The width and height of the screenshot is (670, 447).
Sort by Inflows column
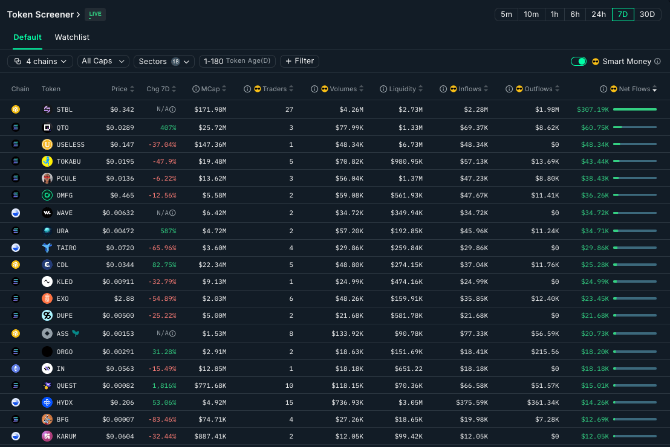pyautogui.click(x=486, y=89)
